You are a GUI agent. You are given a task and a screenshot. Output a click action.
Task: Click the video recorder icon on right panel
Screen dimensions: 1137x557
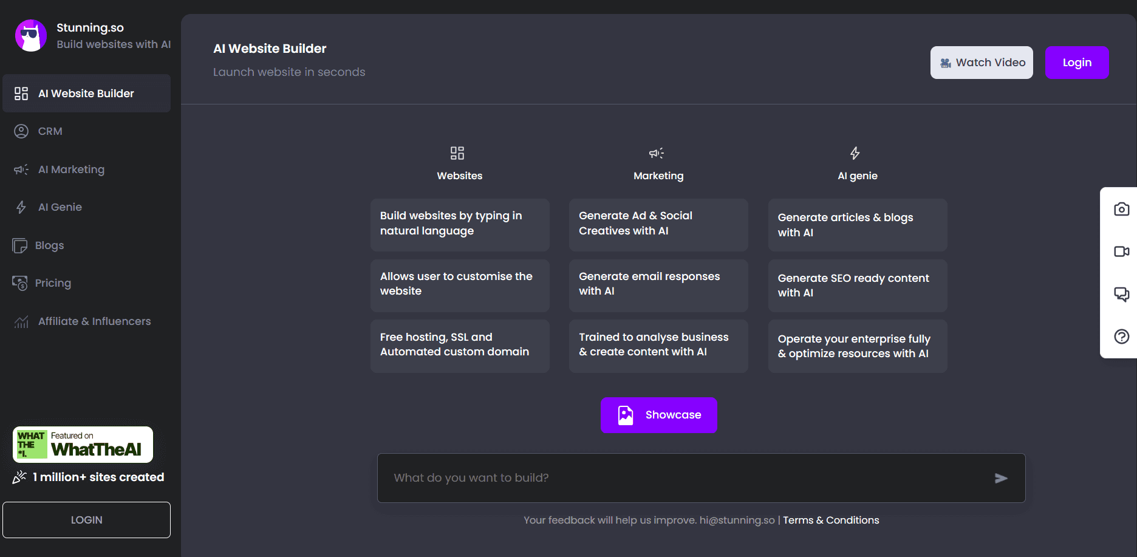1121,251
